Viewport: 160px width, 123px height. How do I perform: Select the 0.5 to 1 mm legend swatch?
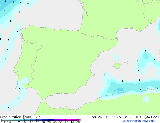click(x=10, y=120)
